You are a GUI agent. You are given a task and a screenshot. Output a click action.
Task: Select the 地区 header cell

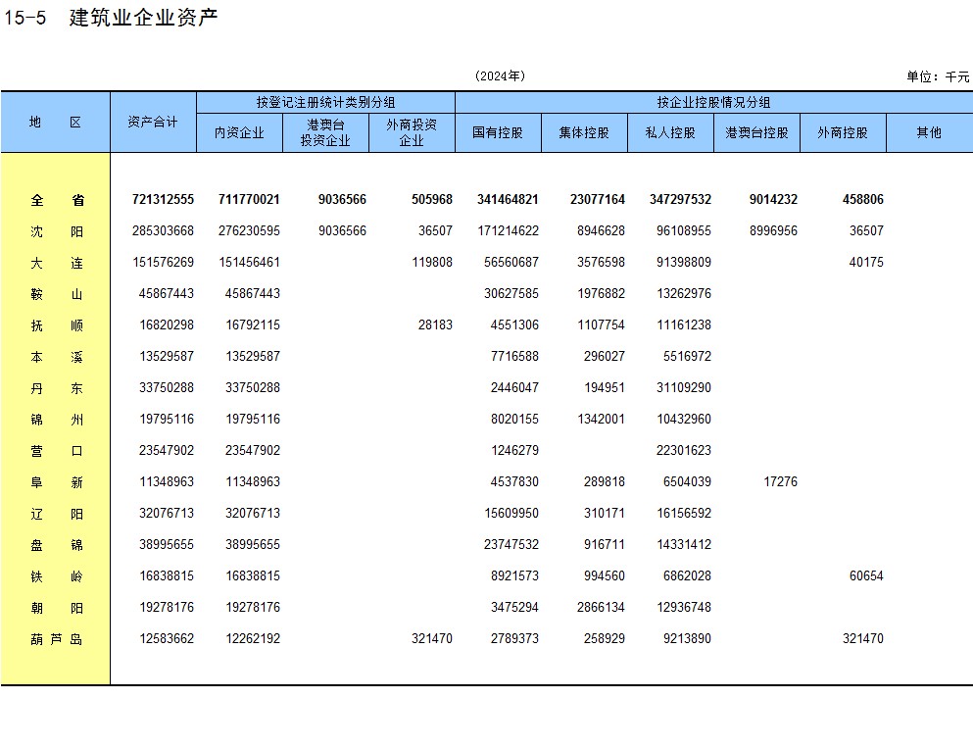click(56, 122)
